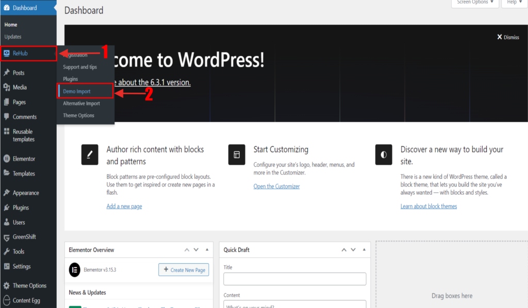Dismiss the Welcome to WordPress panel
The width and height of the screenshot is (528, 308).
[x=508, y=37]
